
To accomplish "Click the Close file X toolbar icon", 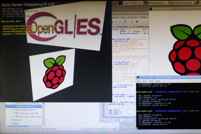I will (137, 21).
